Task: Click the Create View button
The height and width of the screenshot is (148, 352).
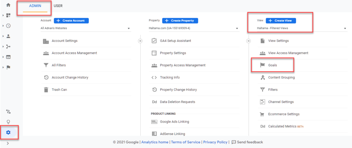Action: click(x=281, y=21)
